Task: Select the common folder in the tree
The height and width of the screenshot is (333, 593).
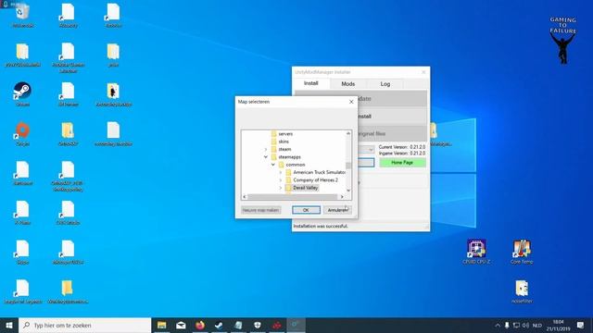Action: point(296,165)
